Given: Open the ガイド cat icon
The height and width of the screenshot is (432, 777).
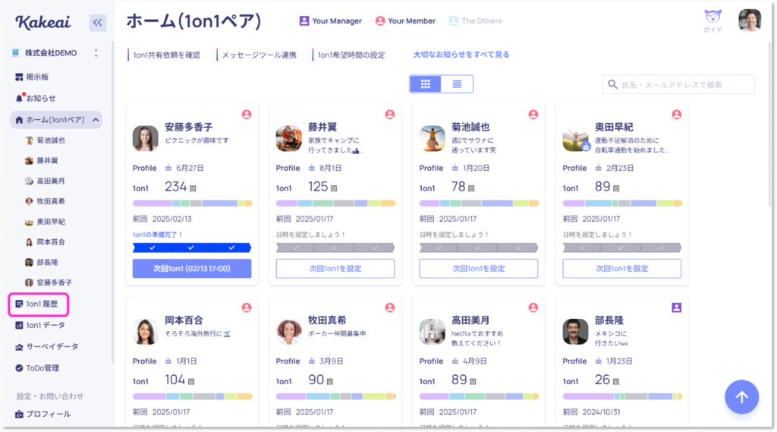Looking at the screenshot, I should point(713,20).
